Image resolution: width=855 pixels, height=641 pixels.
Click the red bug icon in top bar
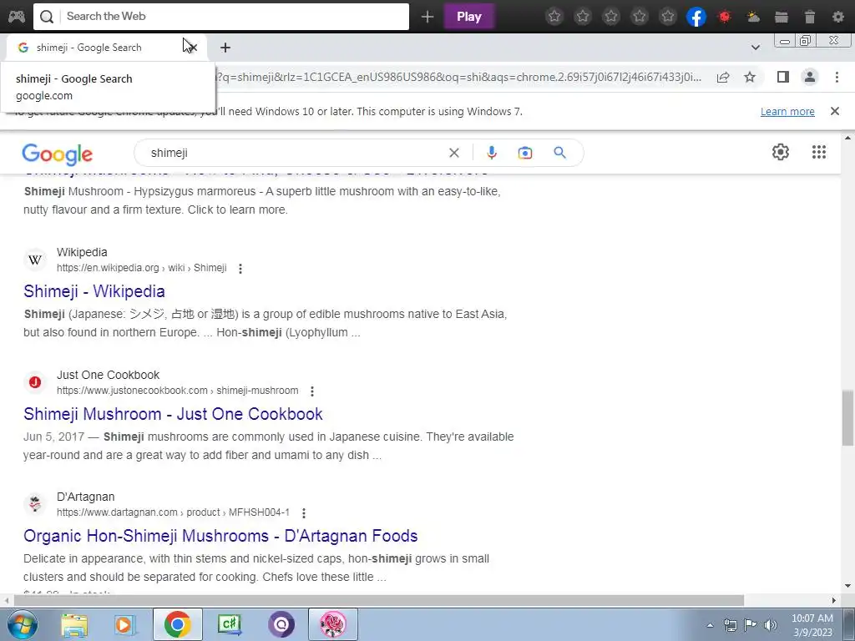[x=725, y=17]
